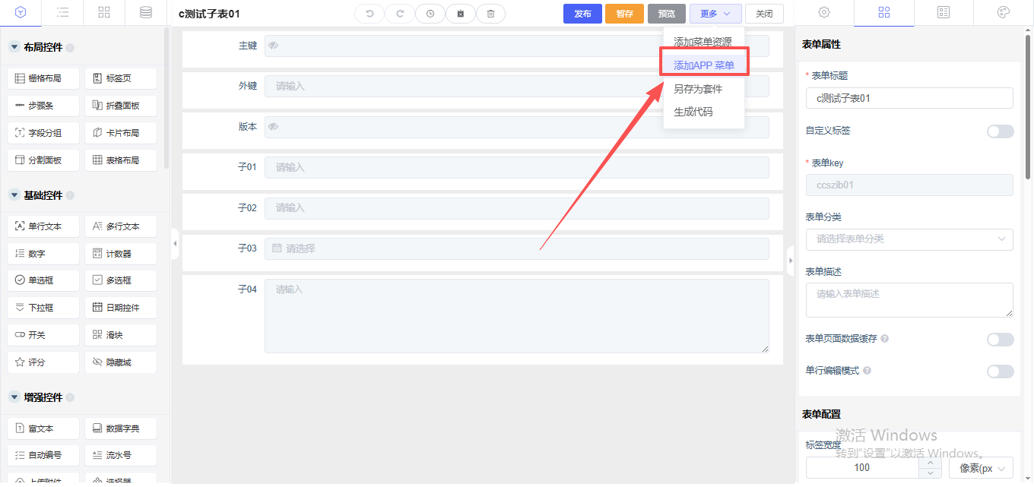Image resolution: width=1034 pixels, height=487 pixels.
Task: Click the trash can delete icon
Action: click(x=490, y=14)
